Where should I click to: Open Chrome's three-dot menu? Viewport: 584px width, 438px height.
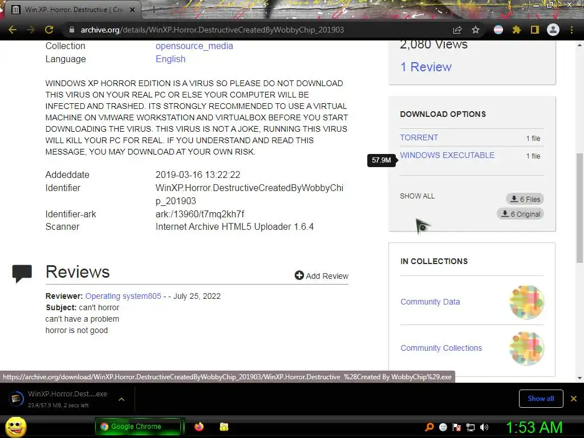pyautogui.click(x=571, y=30)
